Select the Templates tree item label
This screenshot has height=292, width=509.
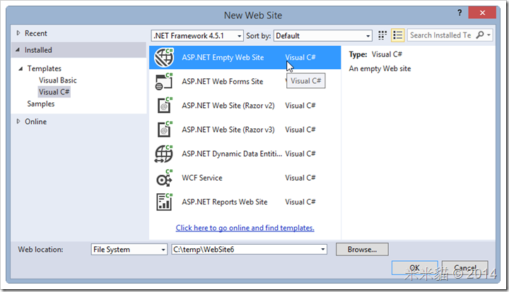click(x=44, y=68)
